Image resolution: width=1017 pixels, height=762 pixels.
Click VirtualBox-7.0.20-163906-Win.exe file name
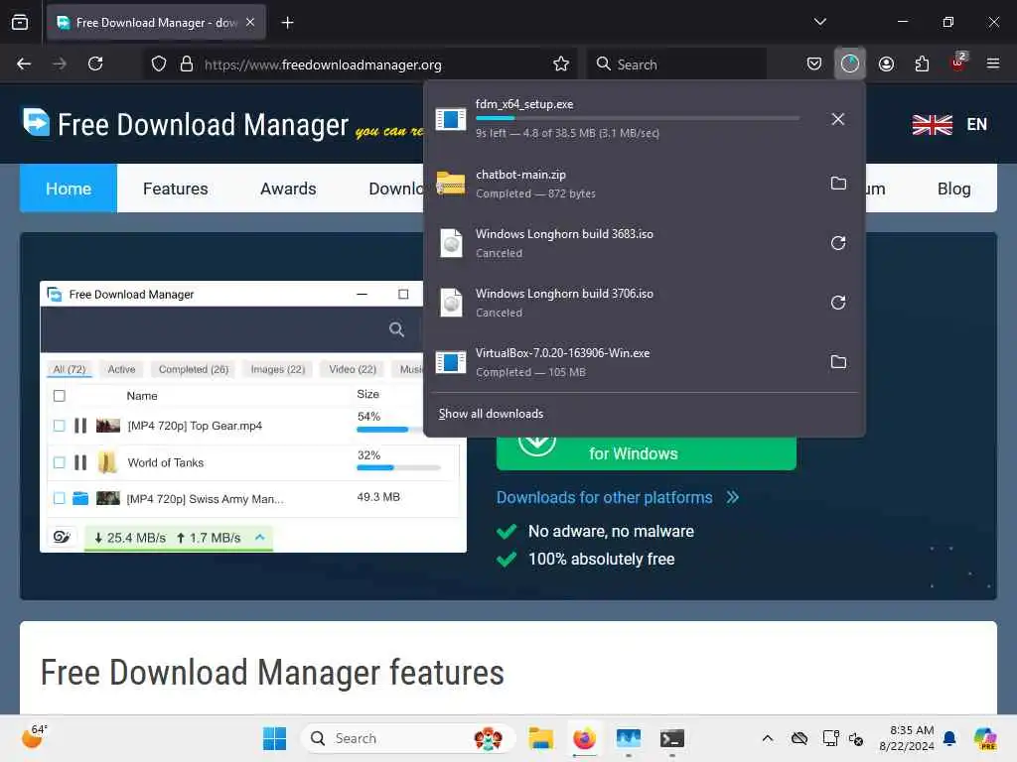click(x=562, y=353)
